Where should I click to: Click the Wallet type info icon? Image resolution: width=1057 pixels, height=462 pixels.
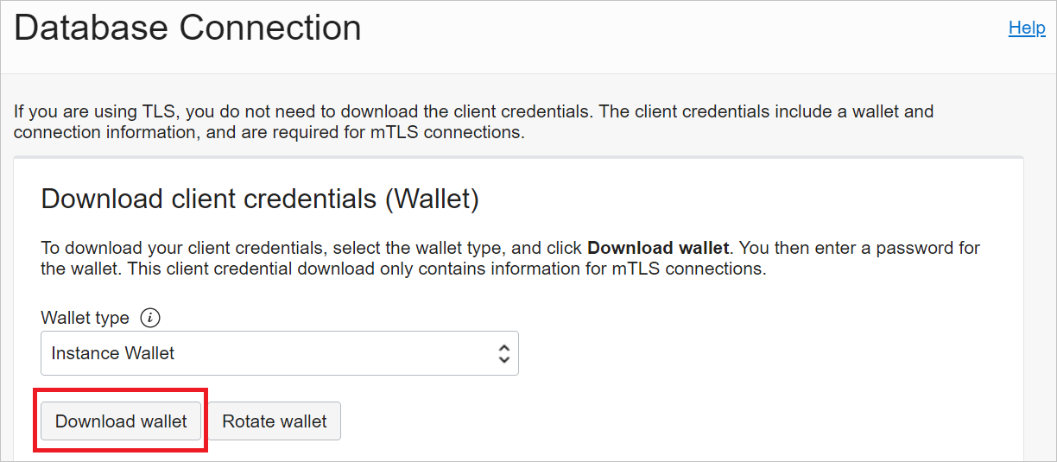point(150,318)
